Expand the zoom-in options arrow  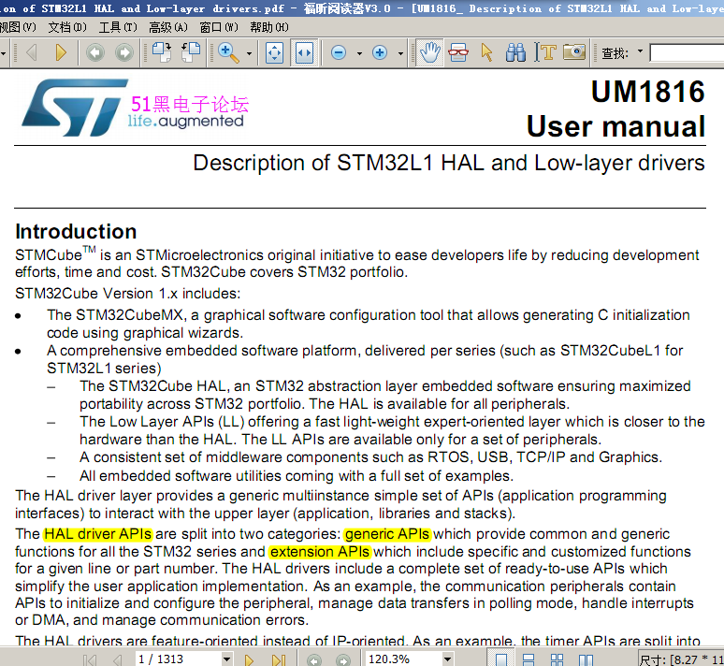click(400, 53)
